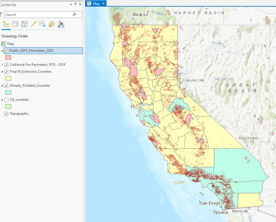Close the Map view tab

click(x=103, y=3)
